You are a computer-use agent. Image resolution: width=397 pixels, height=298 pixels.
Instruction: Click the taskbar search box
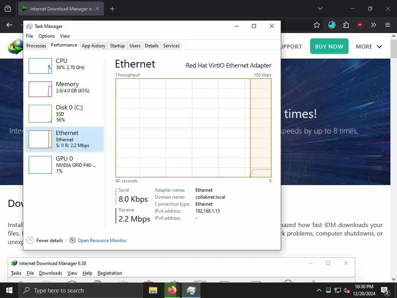pyautogui.click(x=81, y=290)
